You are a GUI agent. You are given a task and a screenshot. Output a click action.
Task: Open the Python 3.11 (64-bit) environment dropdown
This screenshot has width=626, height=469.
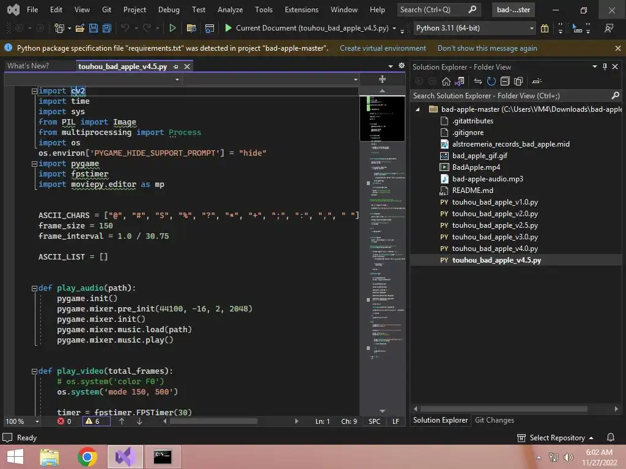(x=531, y=28)
